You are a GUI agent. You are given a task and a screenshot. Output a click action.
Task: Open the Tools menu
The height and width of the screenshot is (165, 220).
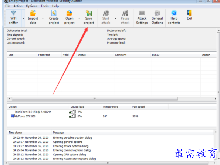[x=45, y=6]
